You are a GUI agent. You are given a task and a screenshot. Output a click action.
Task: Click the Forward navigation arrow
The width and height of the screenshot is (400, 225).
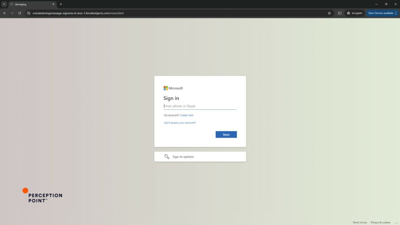click(12, 13)
